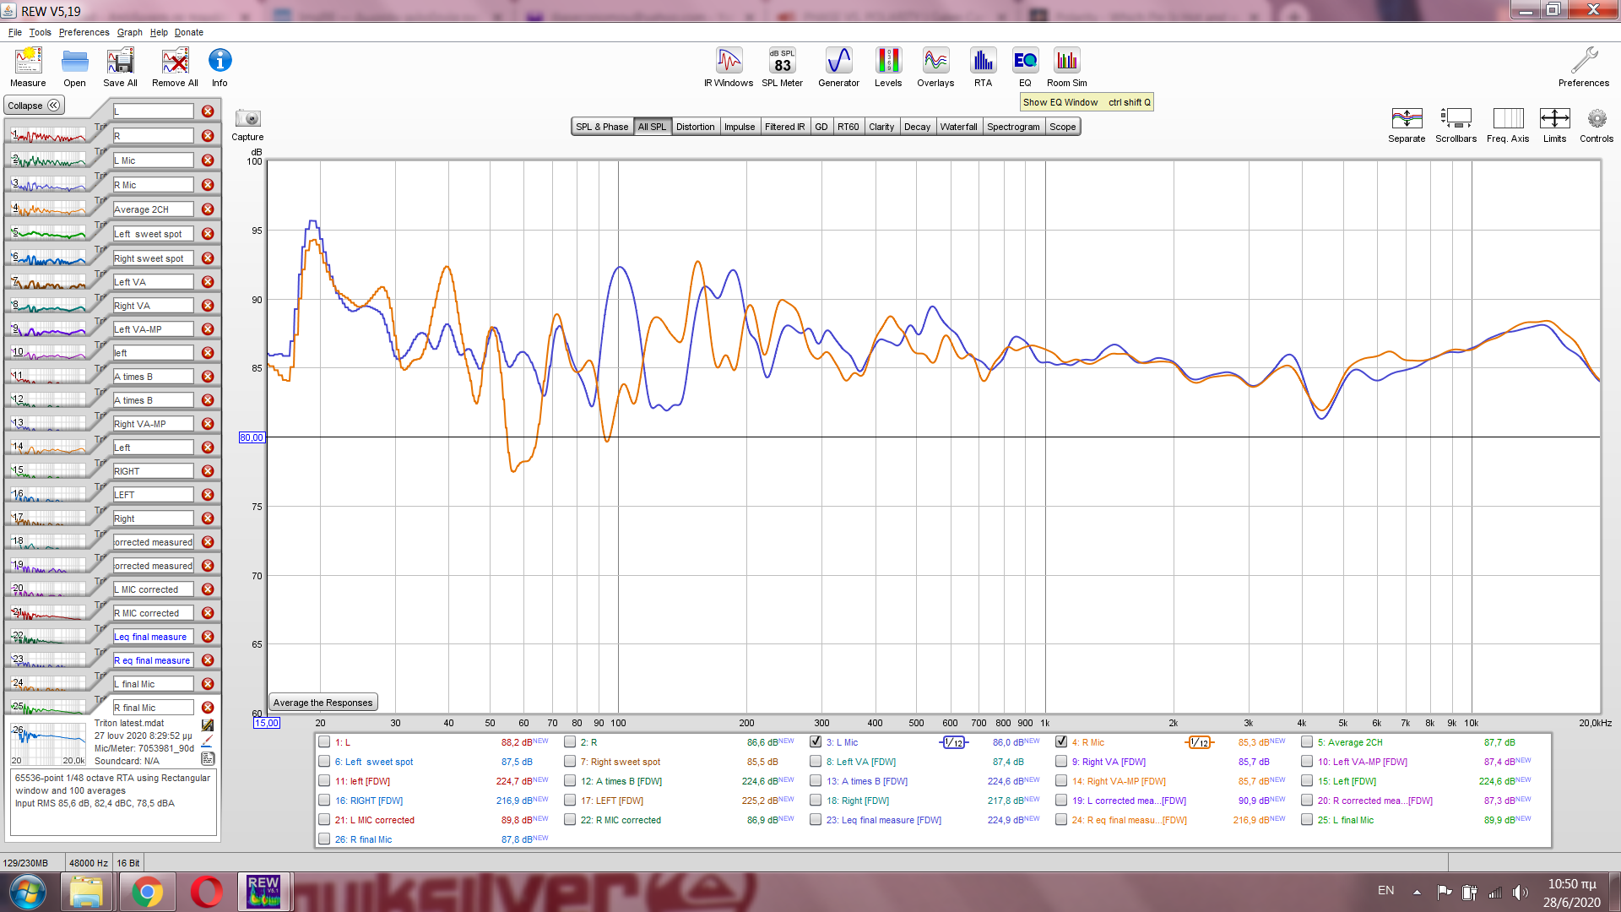Uncheck the 4: R Mic trace

coord(1061,741)
